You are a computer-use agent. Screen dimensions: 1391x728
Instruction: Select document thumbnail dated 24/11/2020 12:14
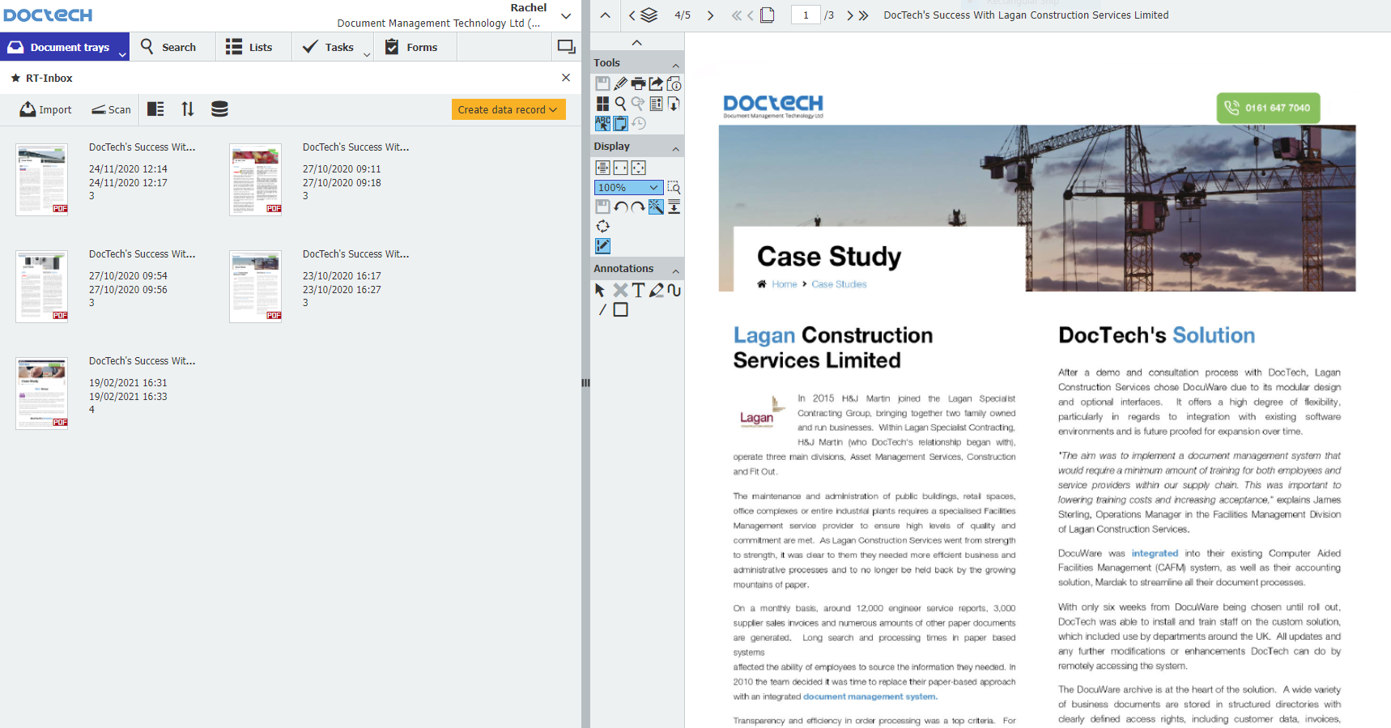42,180
